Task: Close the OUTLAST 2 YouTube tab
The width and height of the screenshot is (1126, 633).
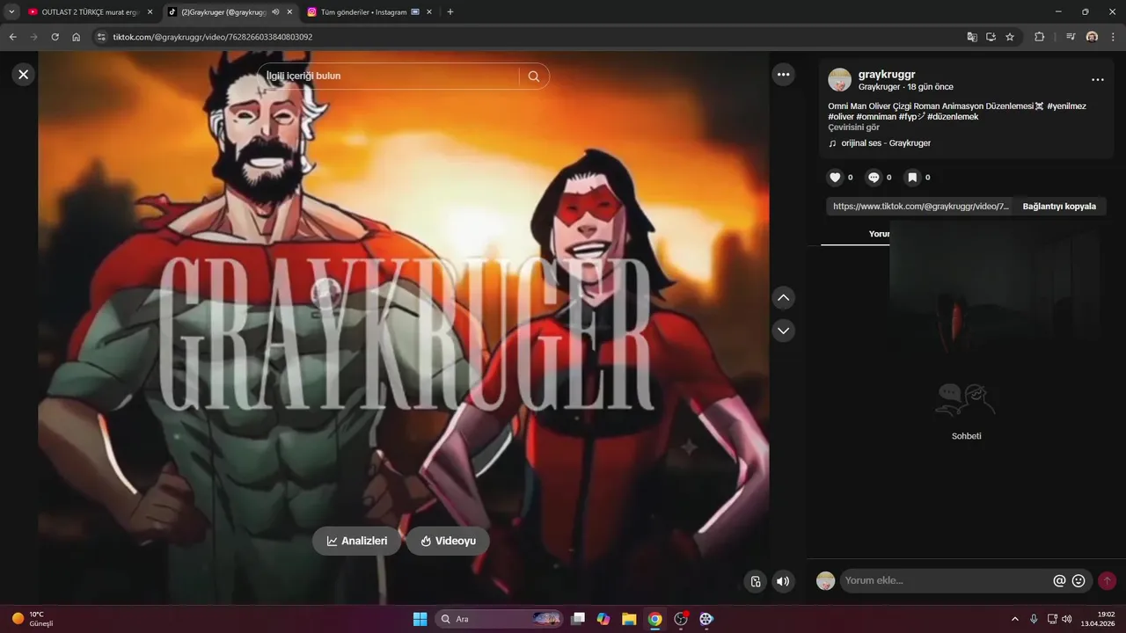Action: [x=150, y=12]
